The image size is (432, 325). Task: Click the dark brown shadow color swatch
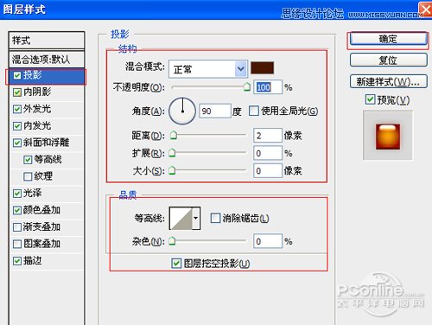262,67
